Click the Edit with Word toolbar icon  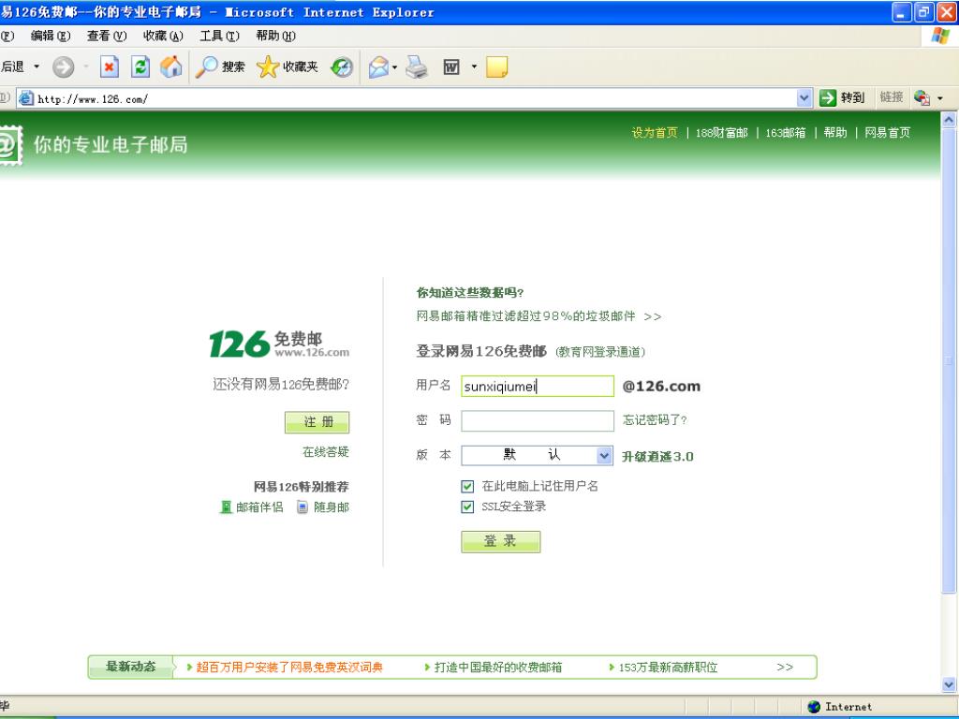click(451, 66)
